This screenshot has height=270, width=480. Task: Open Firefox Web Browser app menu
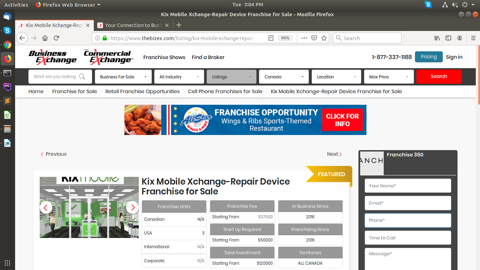tap(68, 5)
